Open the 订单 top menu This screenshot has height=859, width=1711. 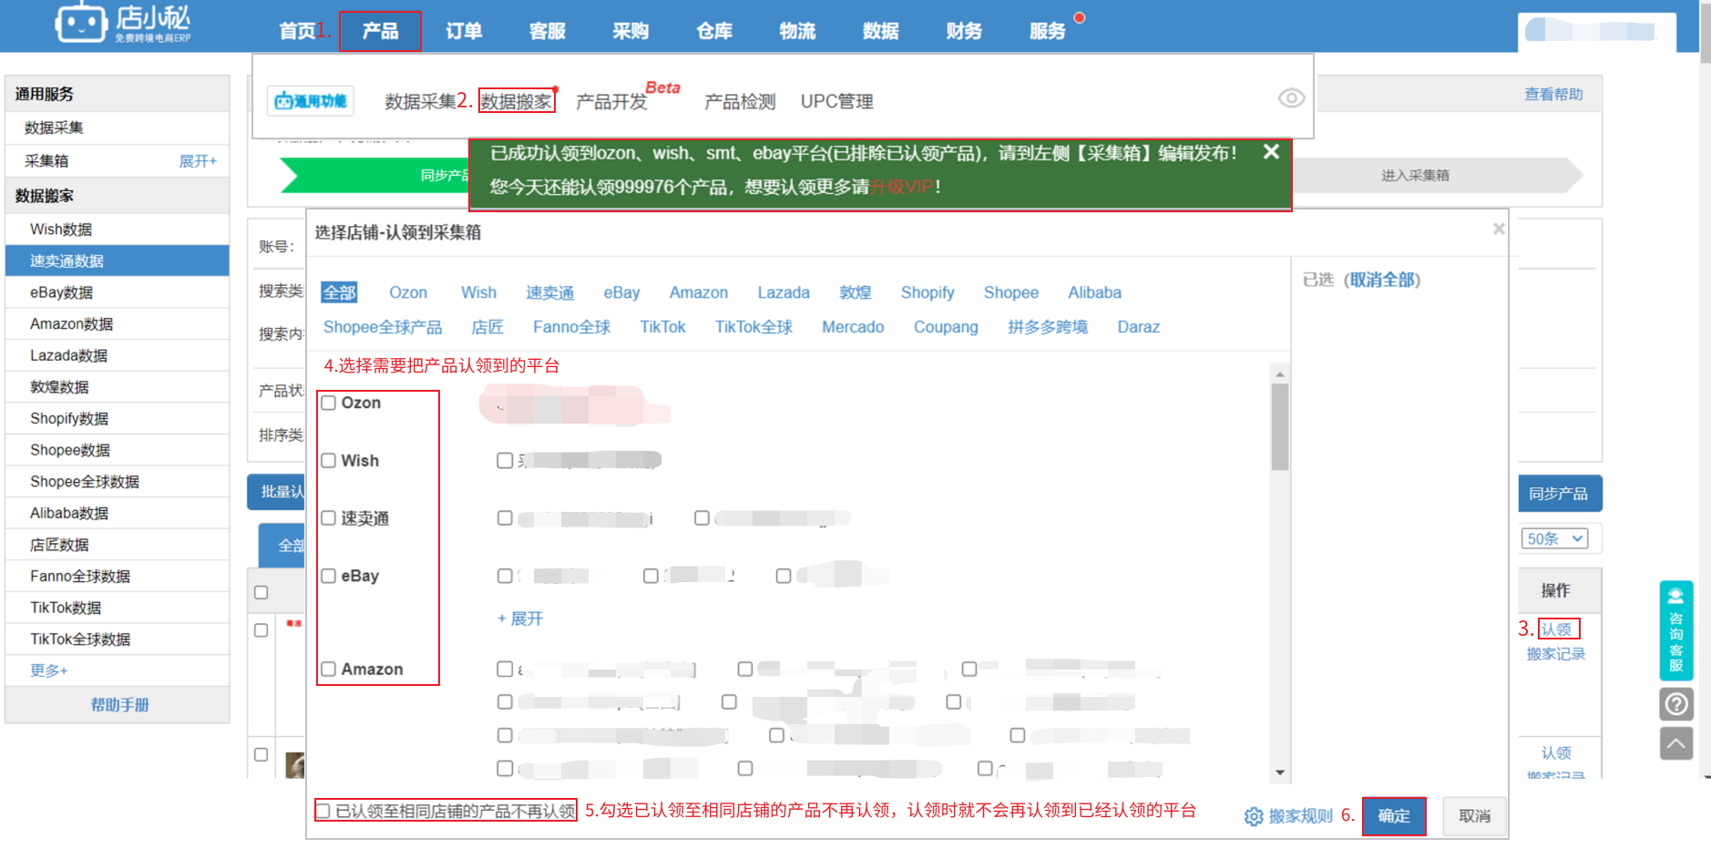(x=464, y=31)
